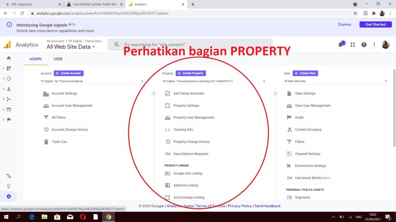Open Acquisition arrows icon in sidebar
Image resolution: width=396 pixels, height=222 pixels.
click(9, 99)
